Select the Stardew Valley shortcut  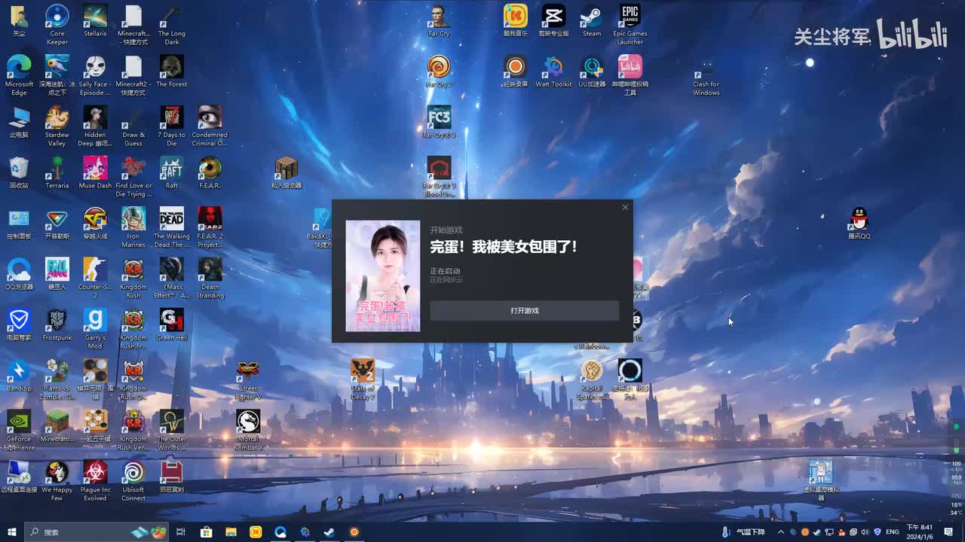click(x=57, y=126)
